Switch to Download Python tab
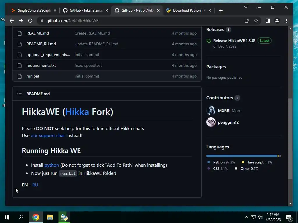Image resolution: width=298 pixels, height=223 pixels. (188, 10)
